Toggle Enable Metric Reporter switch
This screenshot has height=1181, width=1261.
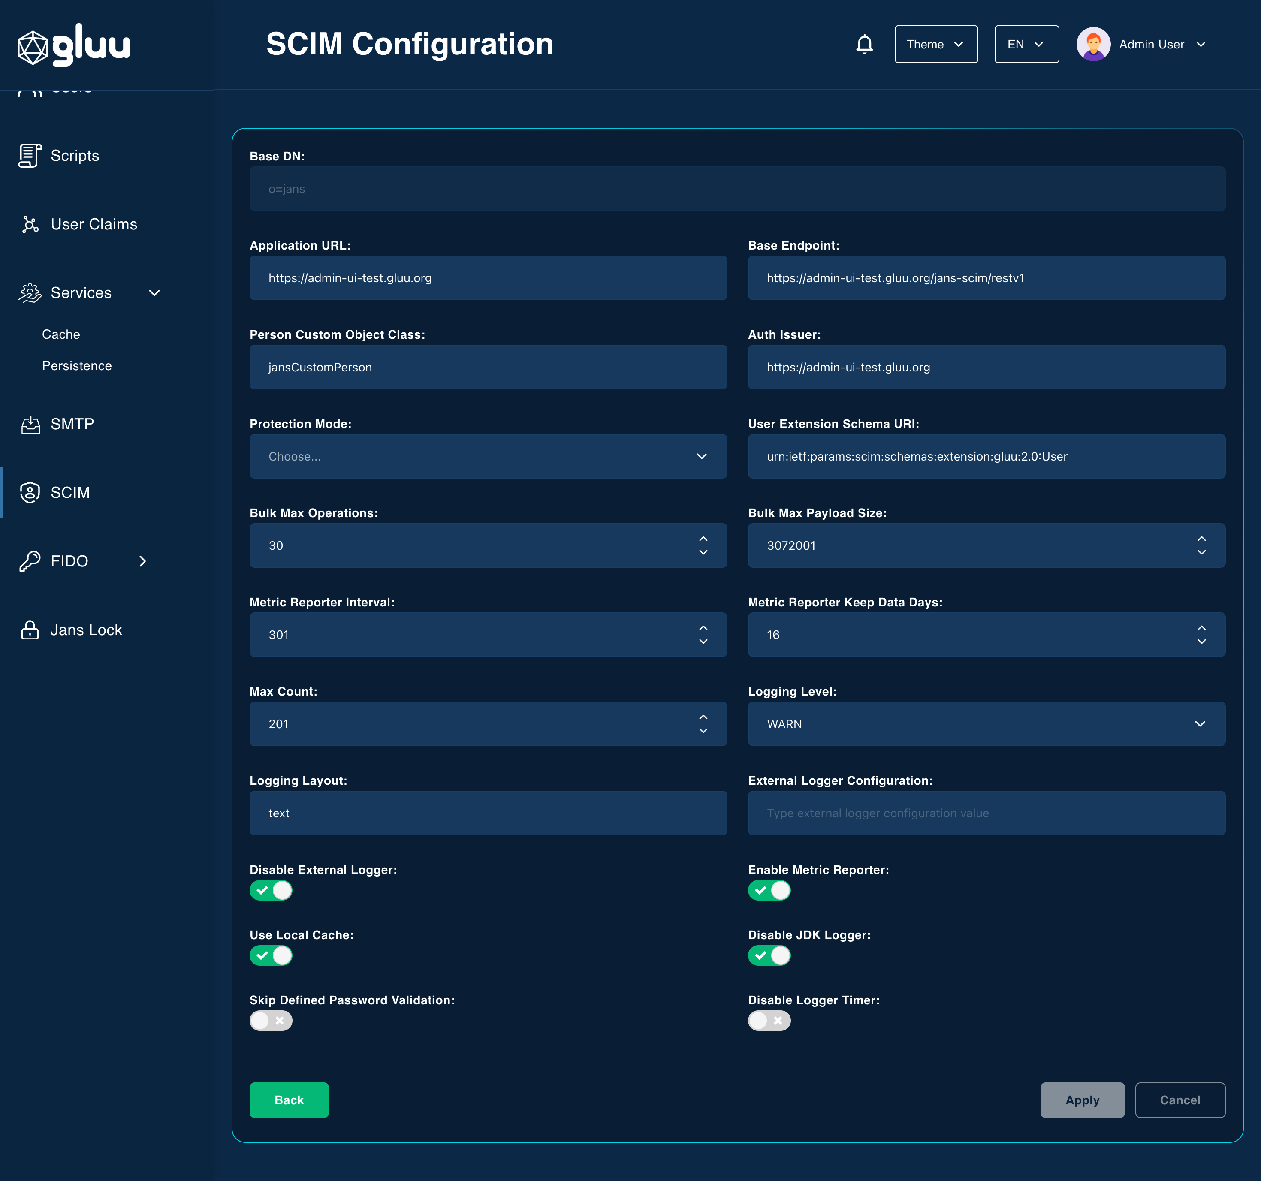(769, 891)
